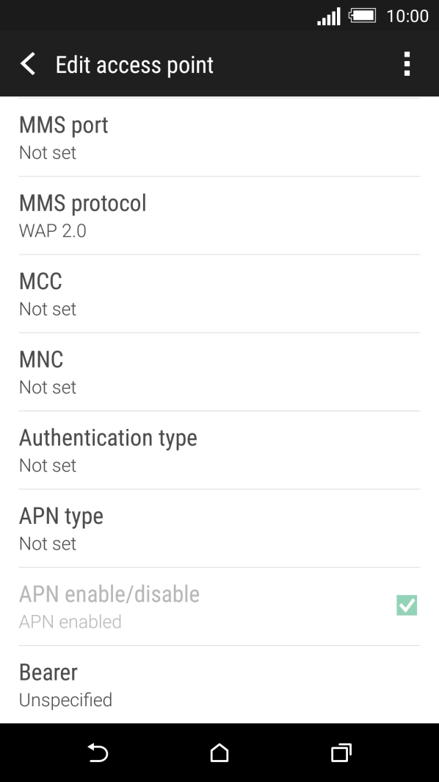
Task: Open the MMS protocol setting
Action: (219, 216)
